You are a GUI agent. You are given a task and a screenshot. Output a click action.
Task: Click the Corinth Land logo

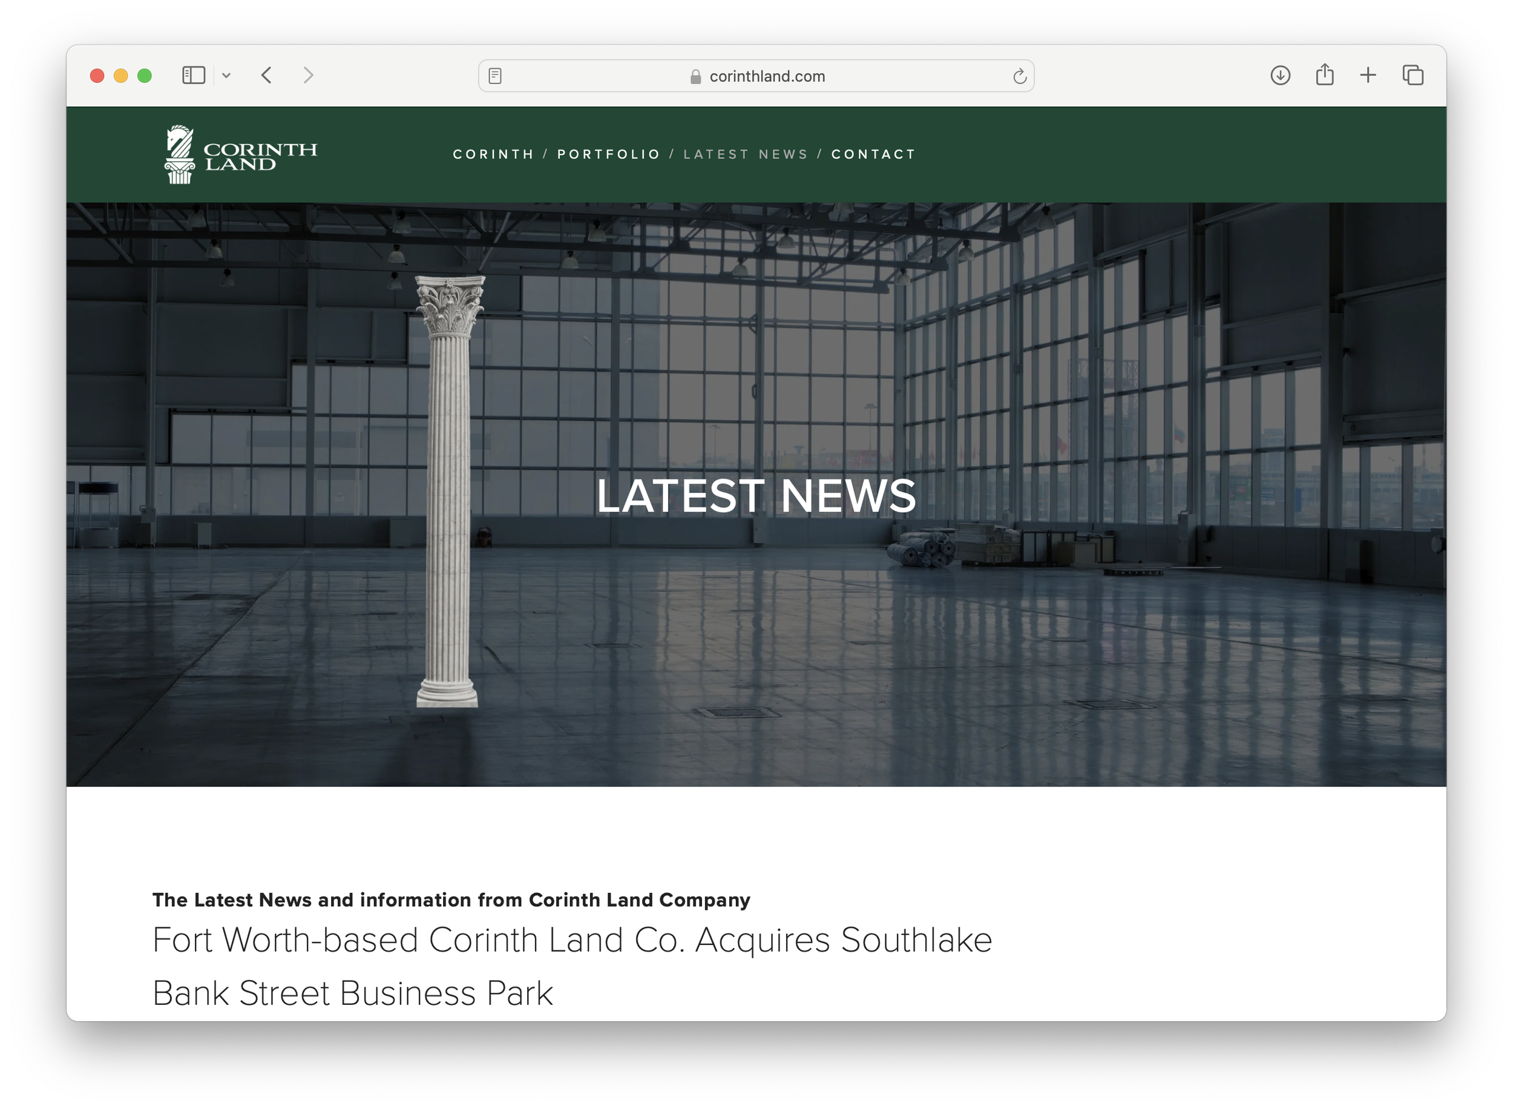240,154
